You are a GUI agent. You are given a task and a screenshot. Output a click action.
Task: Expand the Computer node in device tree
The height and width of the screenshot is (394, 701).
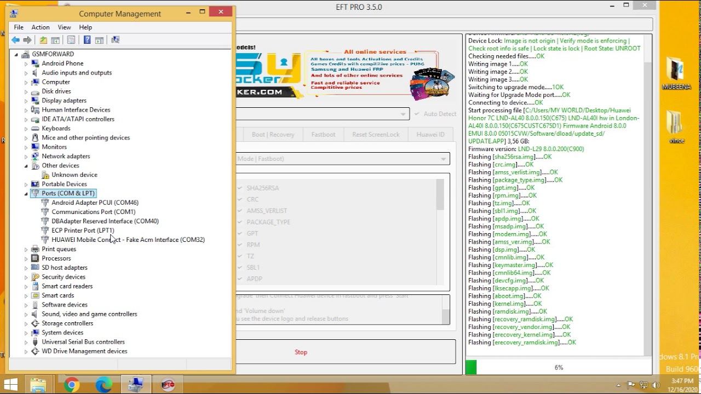(26, 82)
